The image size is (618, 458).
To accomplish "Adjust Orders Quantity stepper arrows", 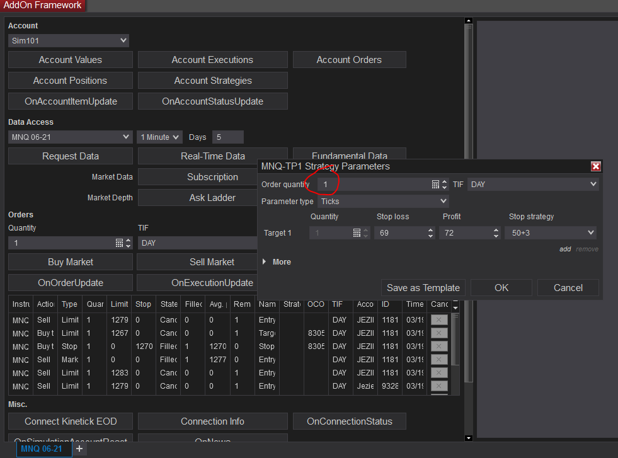I will pos(128,243).
